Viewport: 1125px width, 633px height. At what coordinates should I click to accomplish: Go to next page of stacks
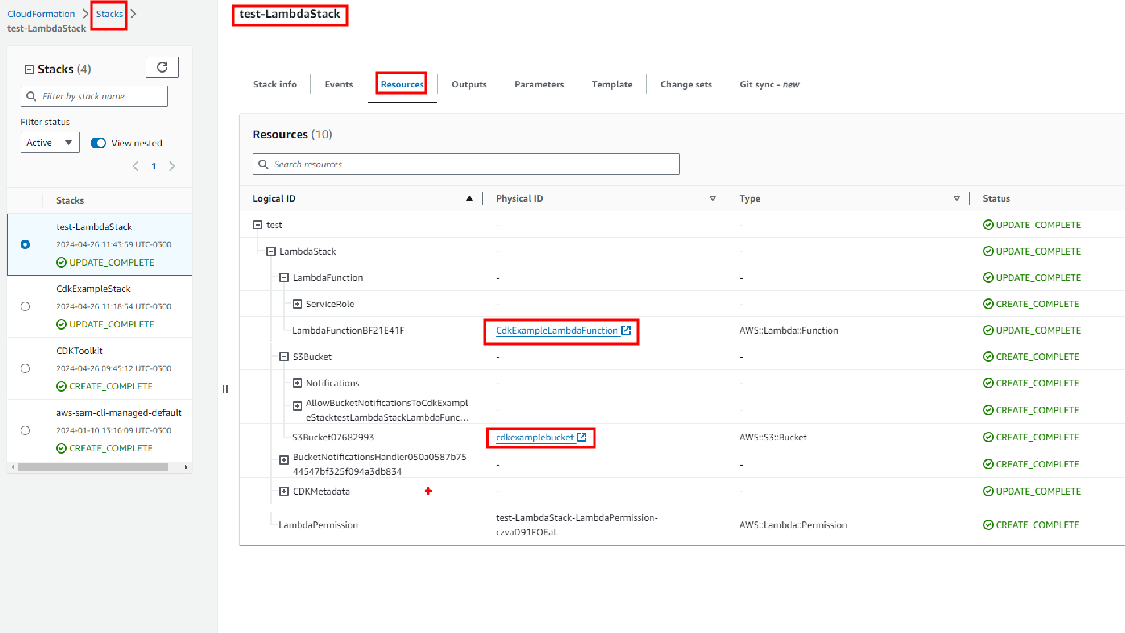tap(172, 166)
